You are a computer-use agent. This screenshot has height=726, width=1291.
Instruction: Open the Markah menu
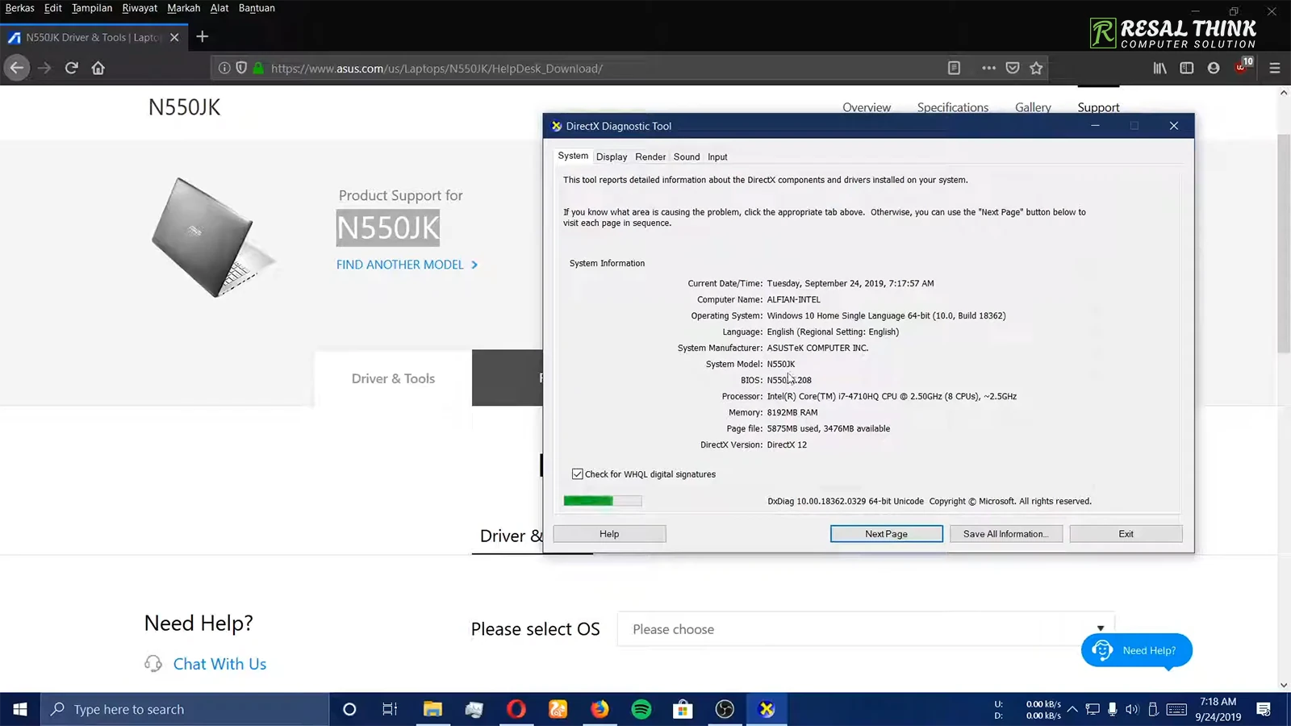[184, 8]
